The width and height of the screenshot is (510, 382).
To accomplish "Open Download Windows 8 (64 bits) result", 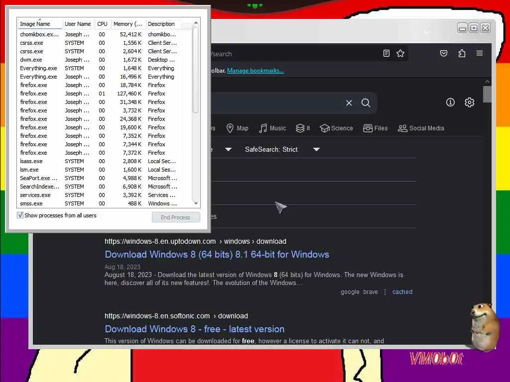I will click(x=217, y=254).
